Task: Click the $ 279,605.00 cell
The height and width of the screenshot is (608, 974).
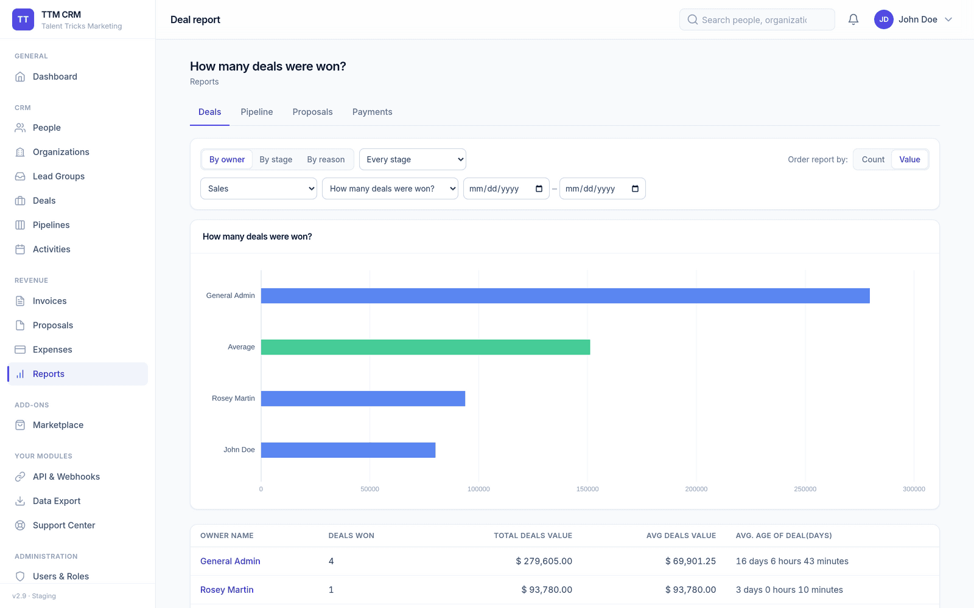Action: pyautogui.click(x=544, y=561)
